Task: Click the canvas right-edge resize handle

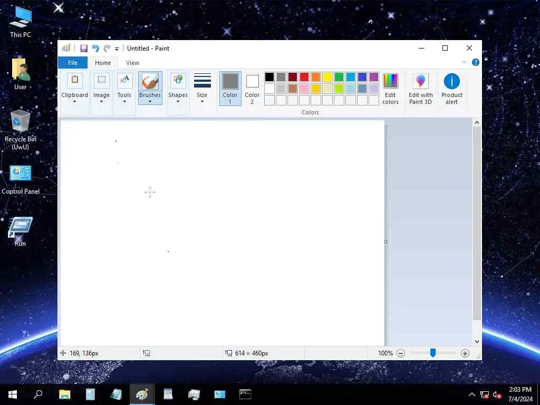Action: click(385, 242)
